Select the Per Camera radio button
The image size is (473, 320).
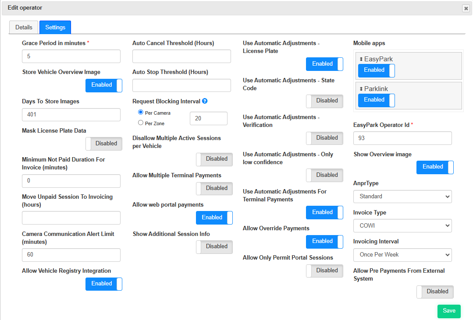click(x=141, y=112)
